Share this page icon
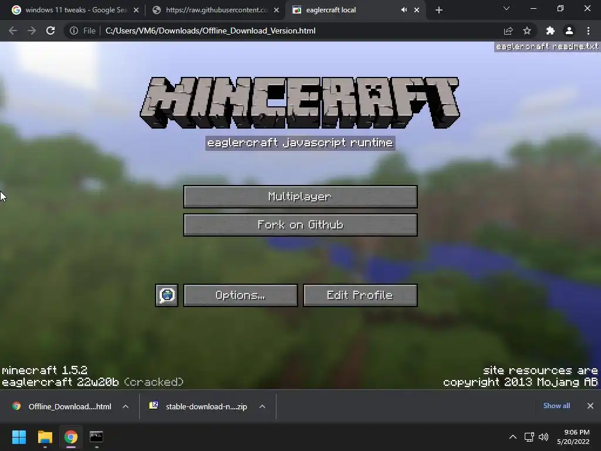The height and width of the screenshot is (451, 601). 508,31
